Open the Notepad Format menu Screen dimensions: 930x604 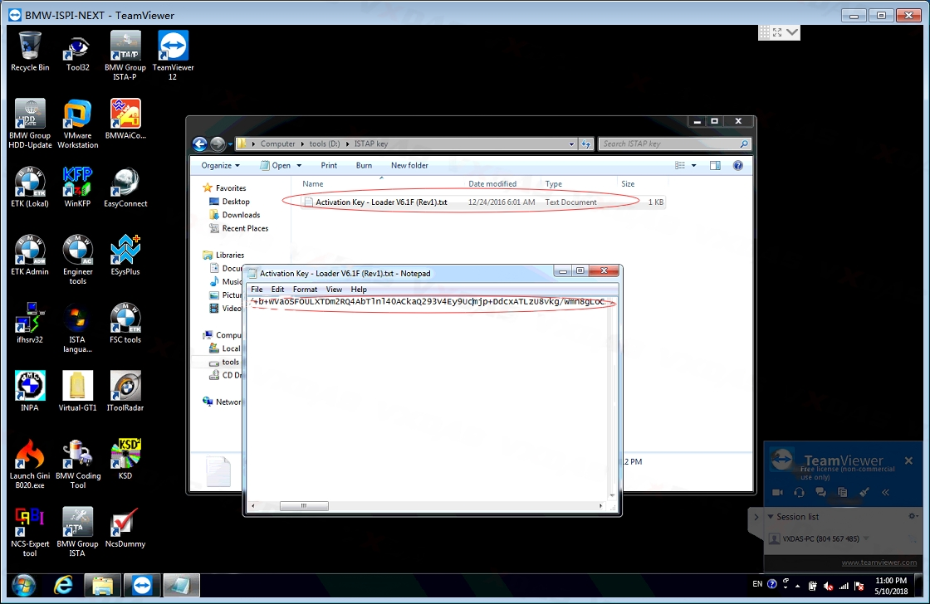point(305,290)
